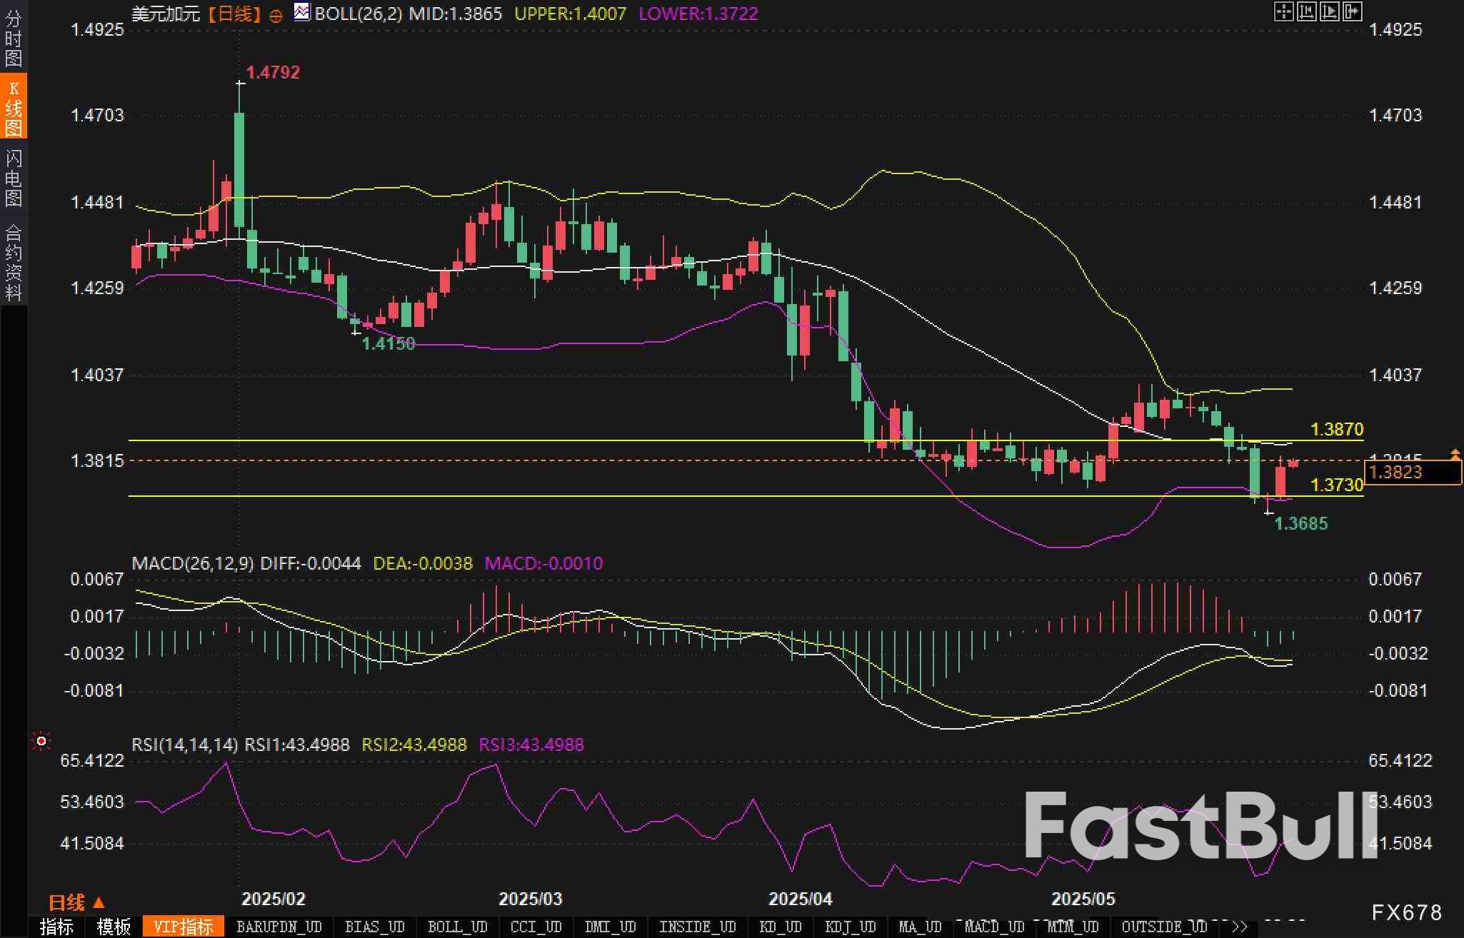
Task: Expand more indicators with >> arrows
Action: coord(1240,927)
